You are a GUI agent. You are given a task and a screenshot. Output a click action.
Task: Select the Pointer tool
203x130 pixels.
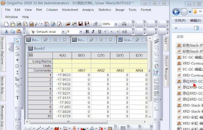point(17,41)
